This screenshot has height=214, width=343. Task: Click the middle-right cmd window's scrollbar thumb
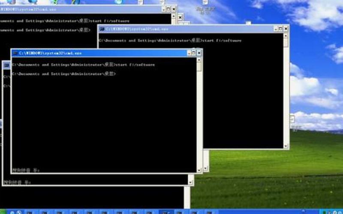pos(286,42)
